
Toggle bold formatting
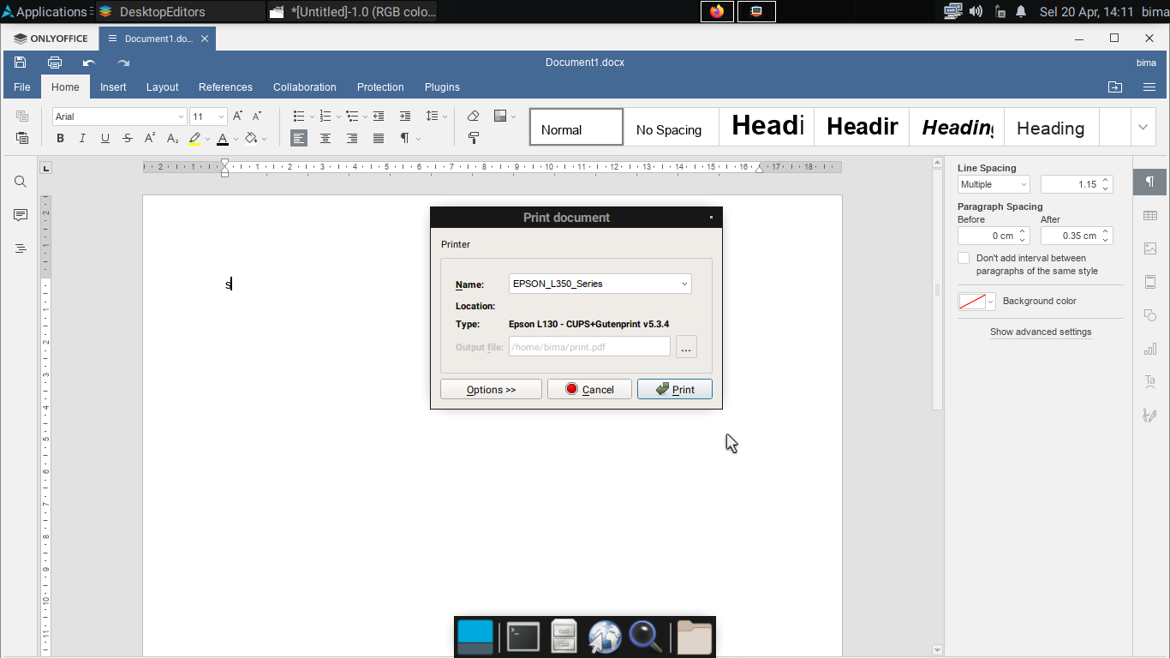point(60,138)
